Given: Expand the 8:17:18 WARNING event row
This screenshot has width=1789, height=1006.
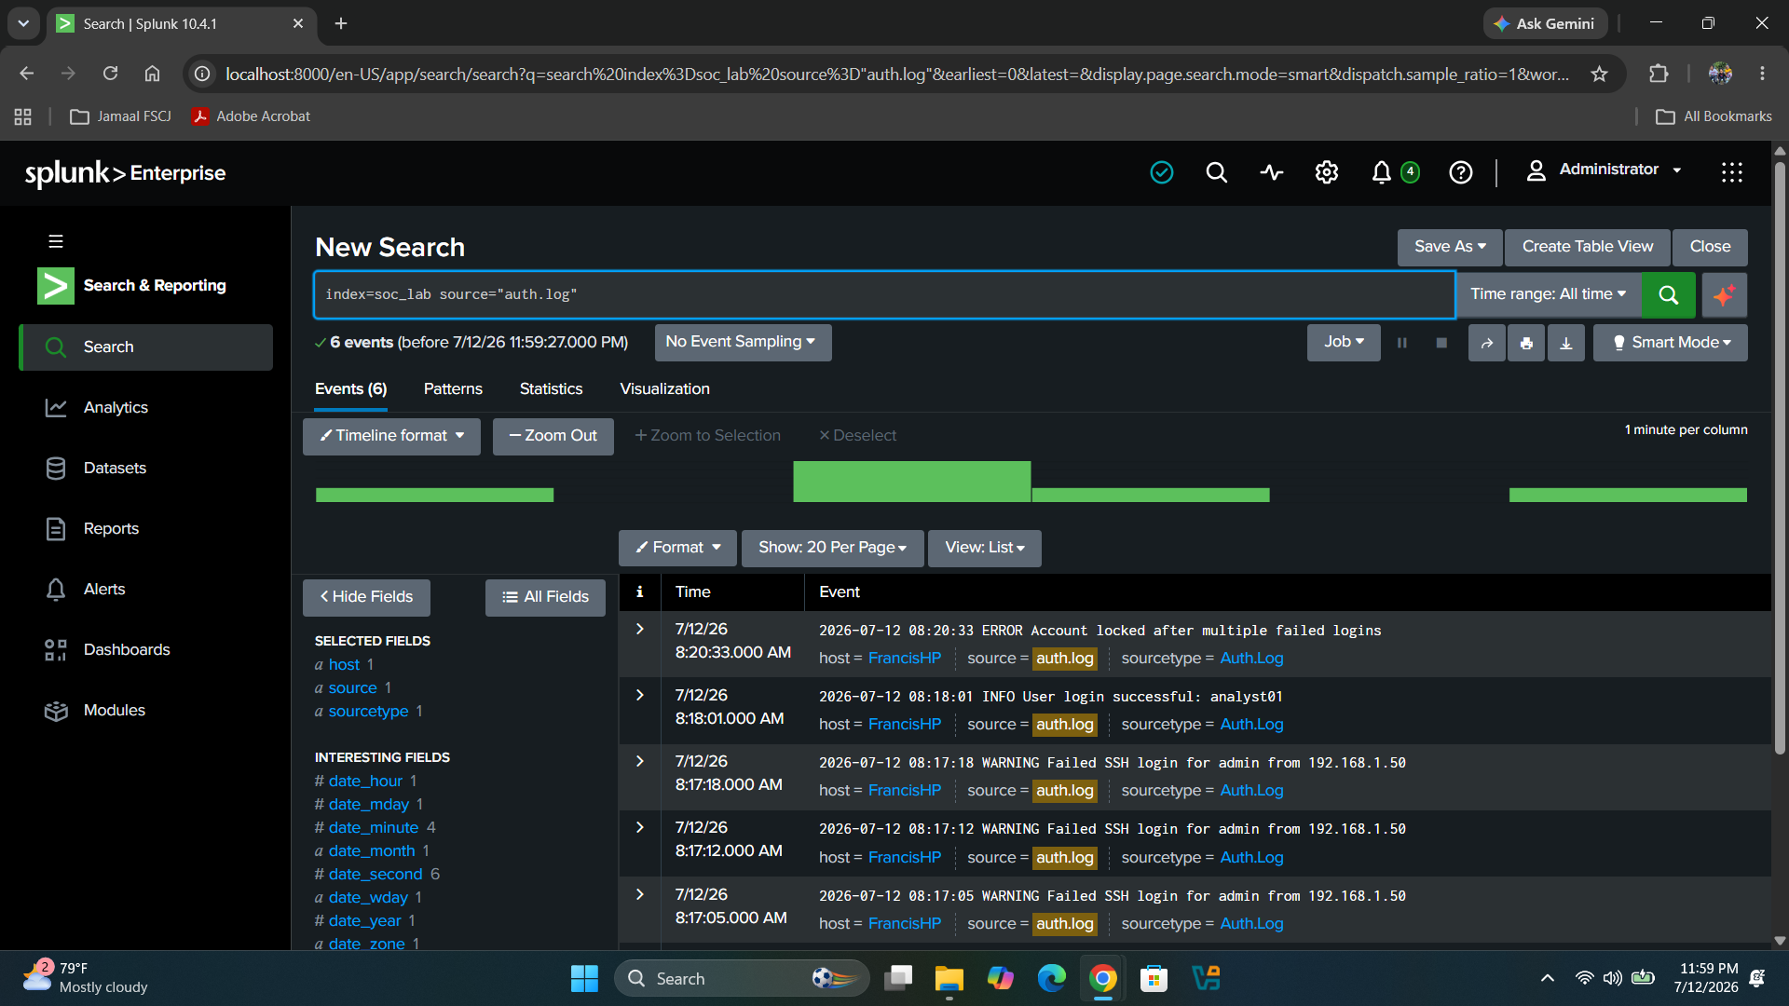Looking at the screenshot, I should pyautogui.click(x=640, y=761).
